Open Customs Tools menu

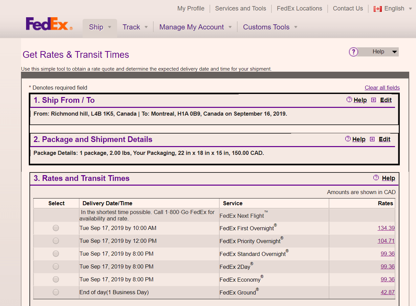tap(266, 27)
